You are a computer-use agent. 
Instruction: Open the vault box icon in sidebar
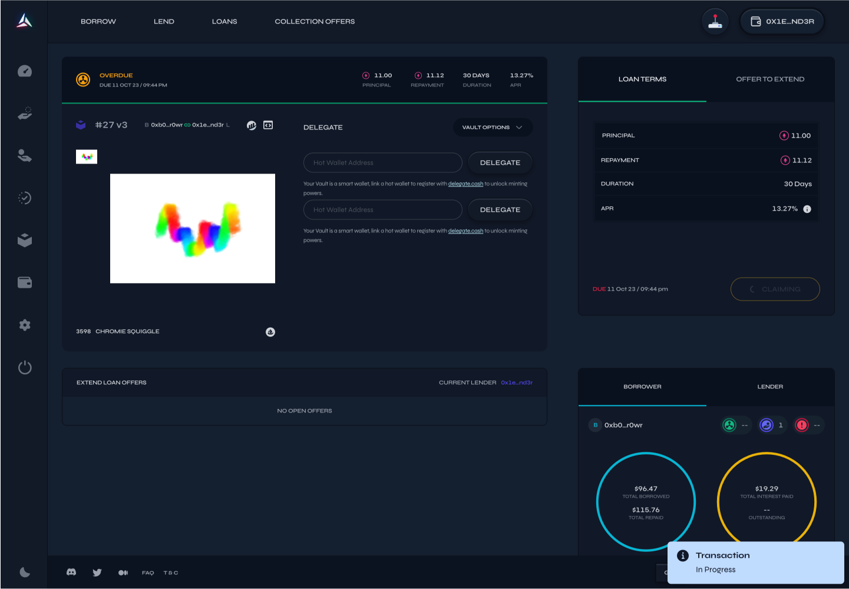coord(25,240)
